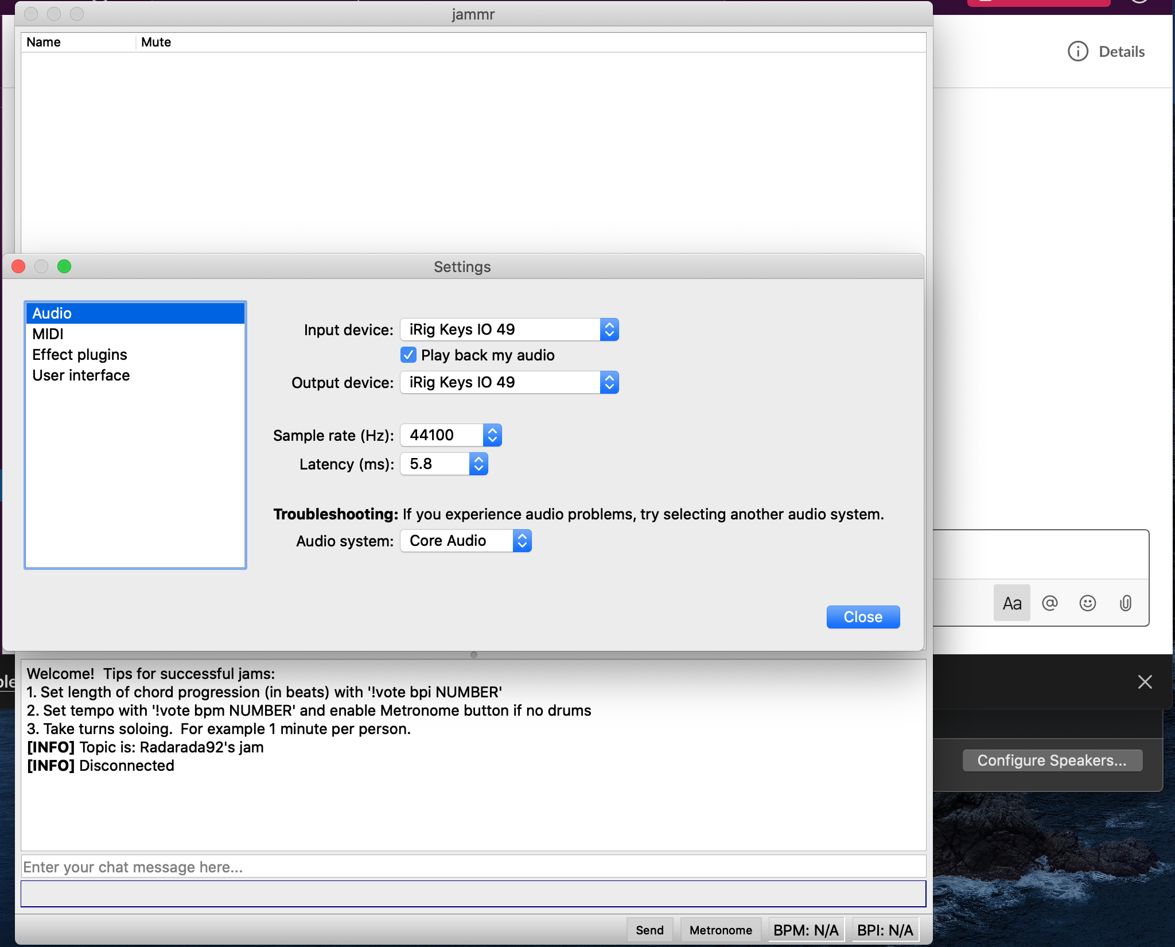Click the Aa text formatting icon
This screenshot has height=947, width=1175.
pyautogui.click(x=1011, y=603)
